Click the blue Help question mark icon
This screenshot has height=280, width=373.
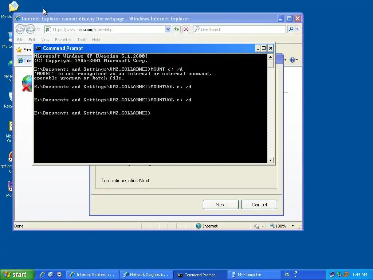(292, 60)
